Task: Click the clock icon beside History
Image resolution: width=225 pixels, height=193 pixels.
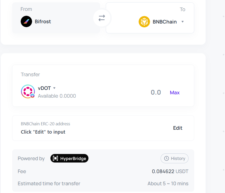Action: point(167,158)
